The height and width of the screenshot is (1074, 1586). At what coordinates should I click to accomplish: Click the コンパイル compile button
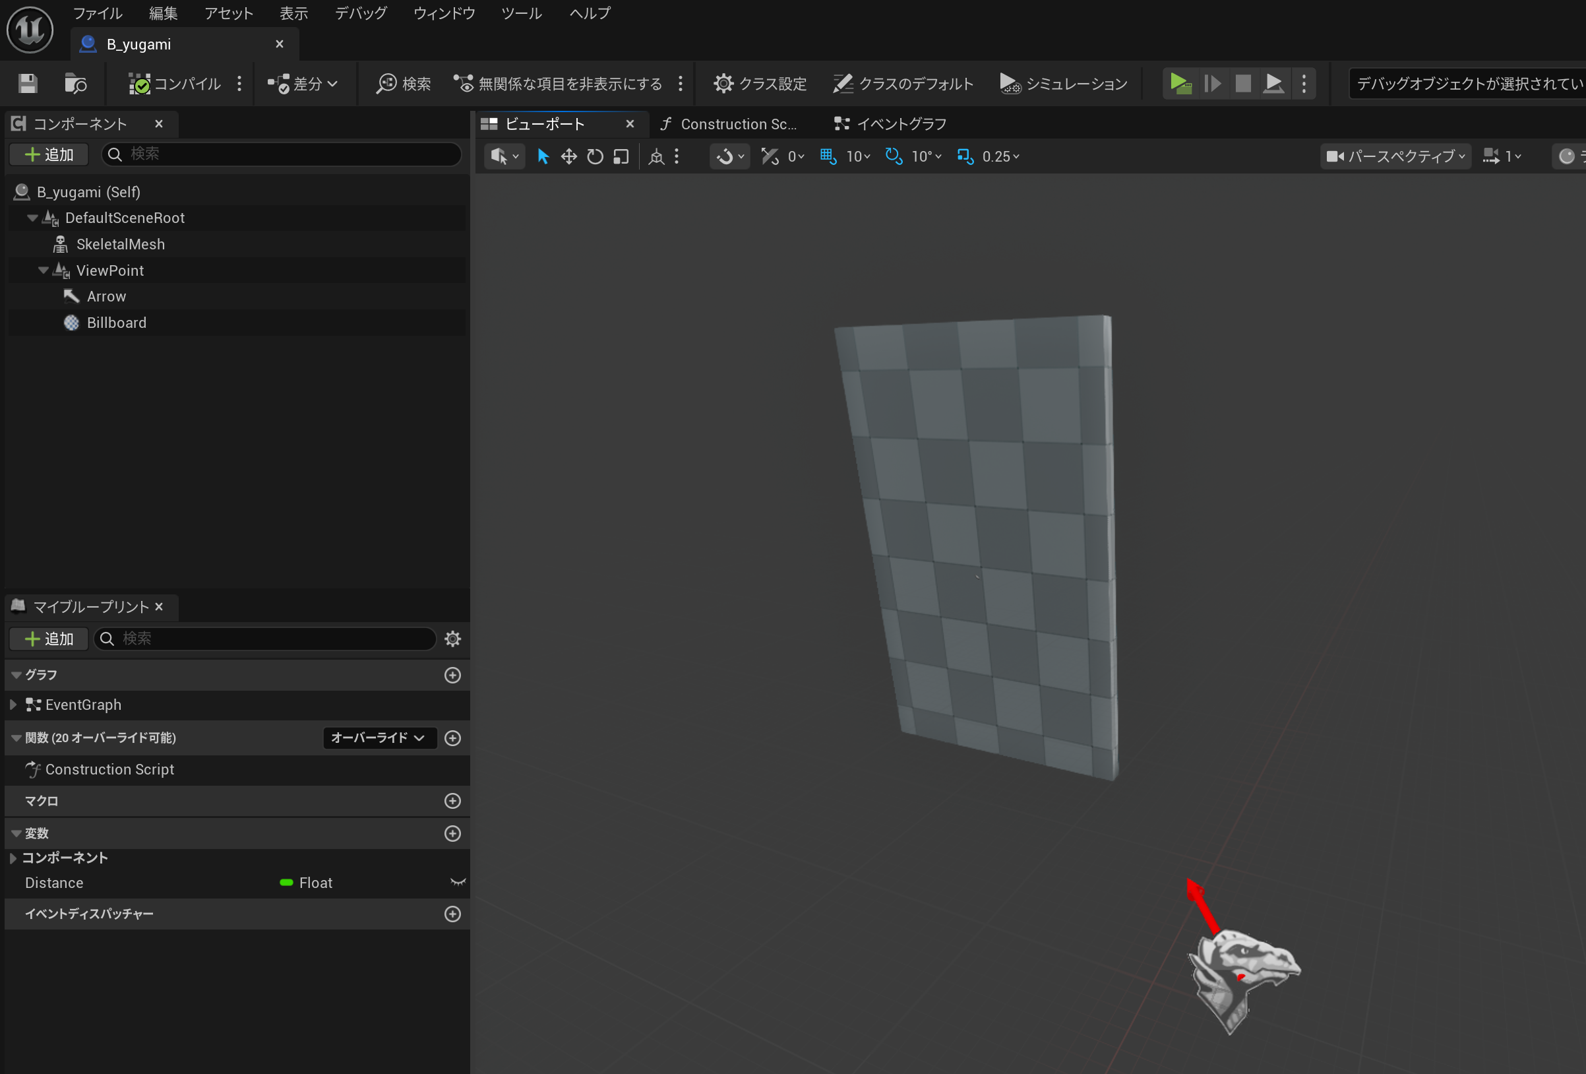tap(175, 83)
